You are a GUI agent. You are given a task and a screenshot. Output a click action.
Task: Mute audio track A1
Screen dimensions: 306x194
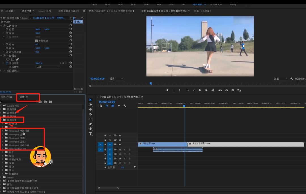(120, 149)
